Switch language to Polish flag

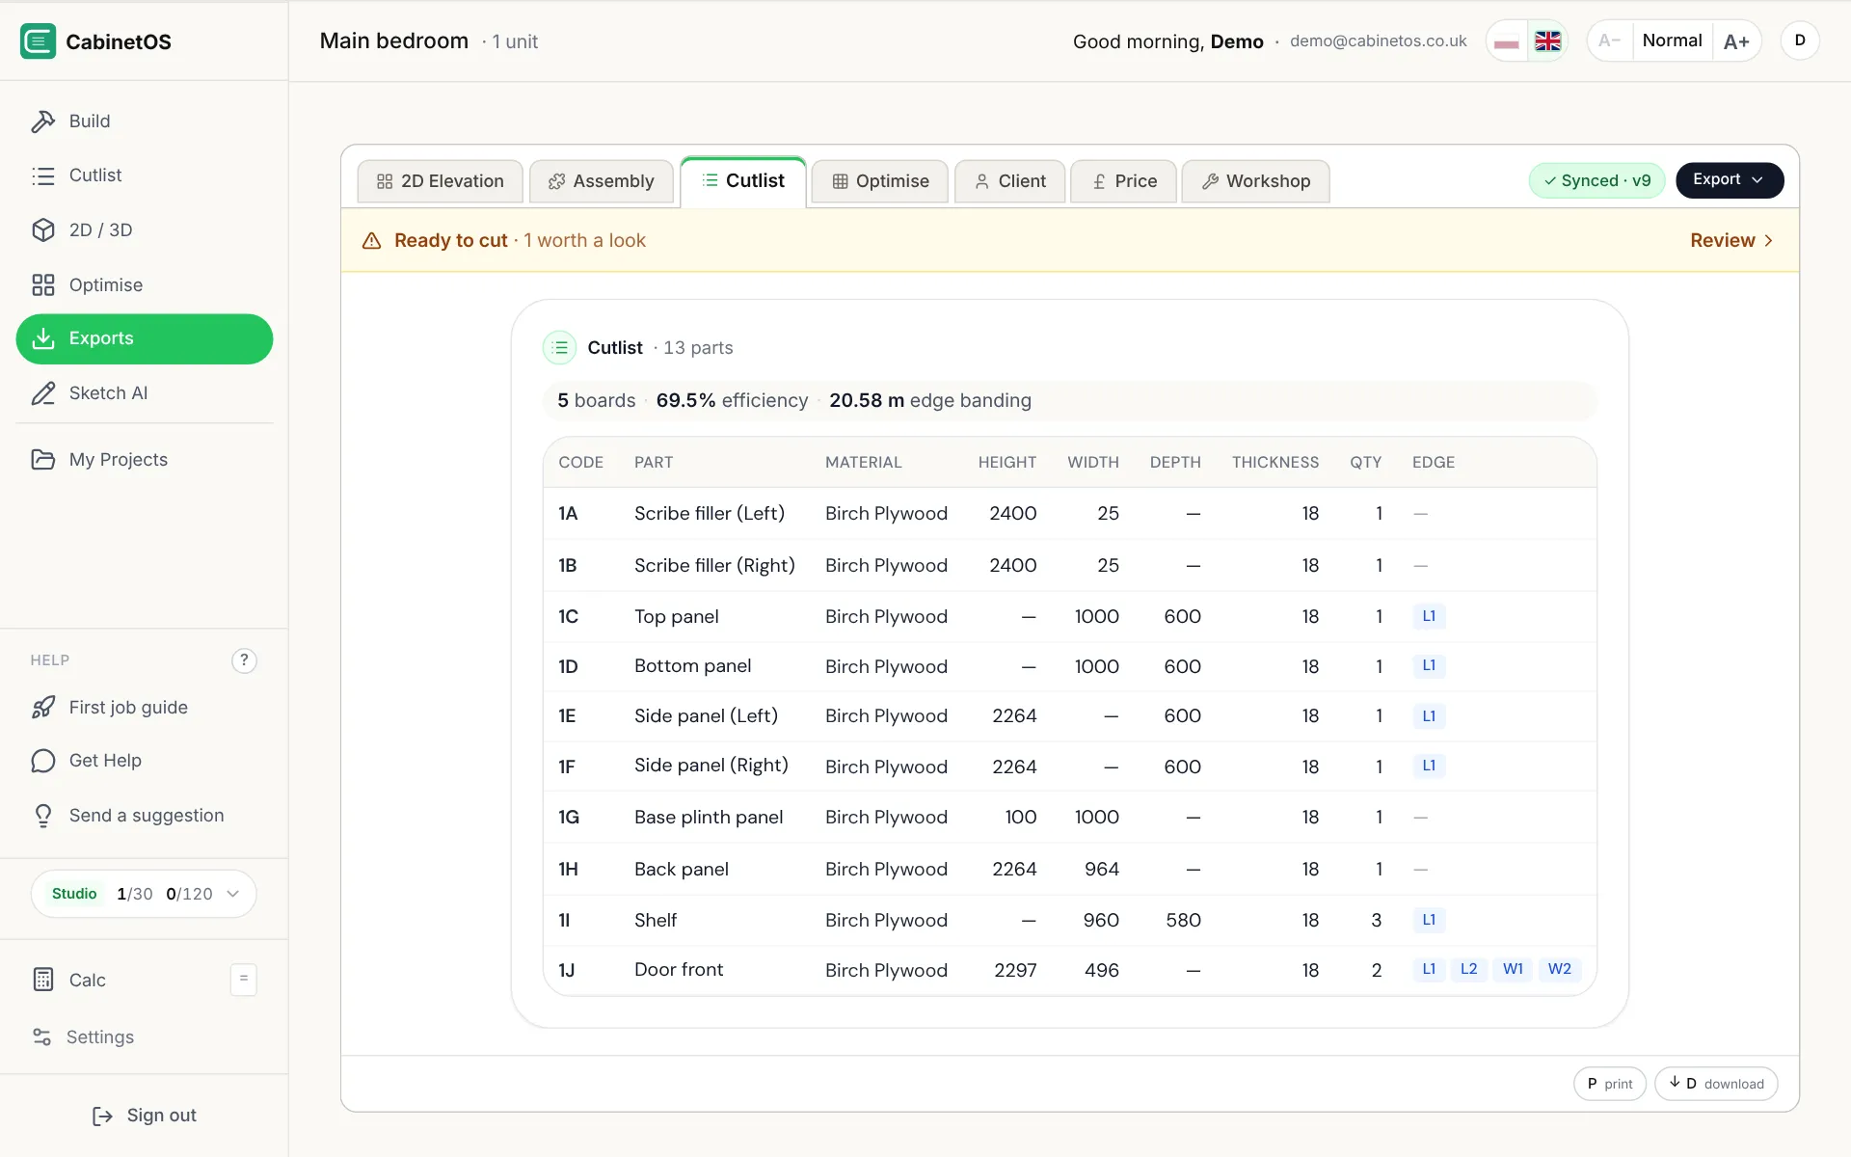[1507, 41]
